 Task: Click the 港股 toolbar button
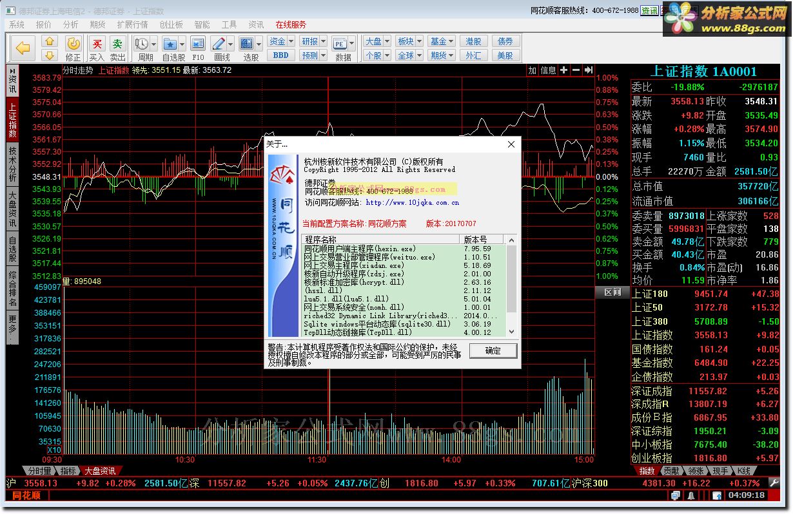[x=473, y=41]
